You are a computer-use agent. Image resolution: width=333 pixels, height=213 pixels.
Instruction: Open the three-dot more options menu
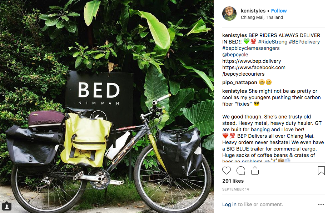(x=321, y=204)
